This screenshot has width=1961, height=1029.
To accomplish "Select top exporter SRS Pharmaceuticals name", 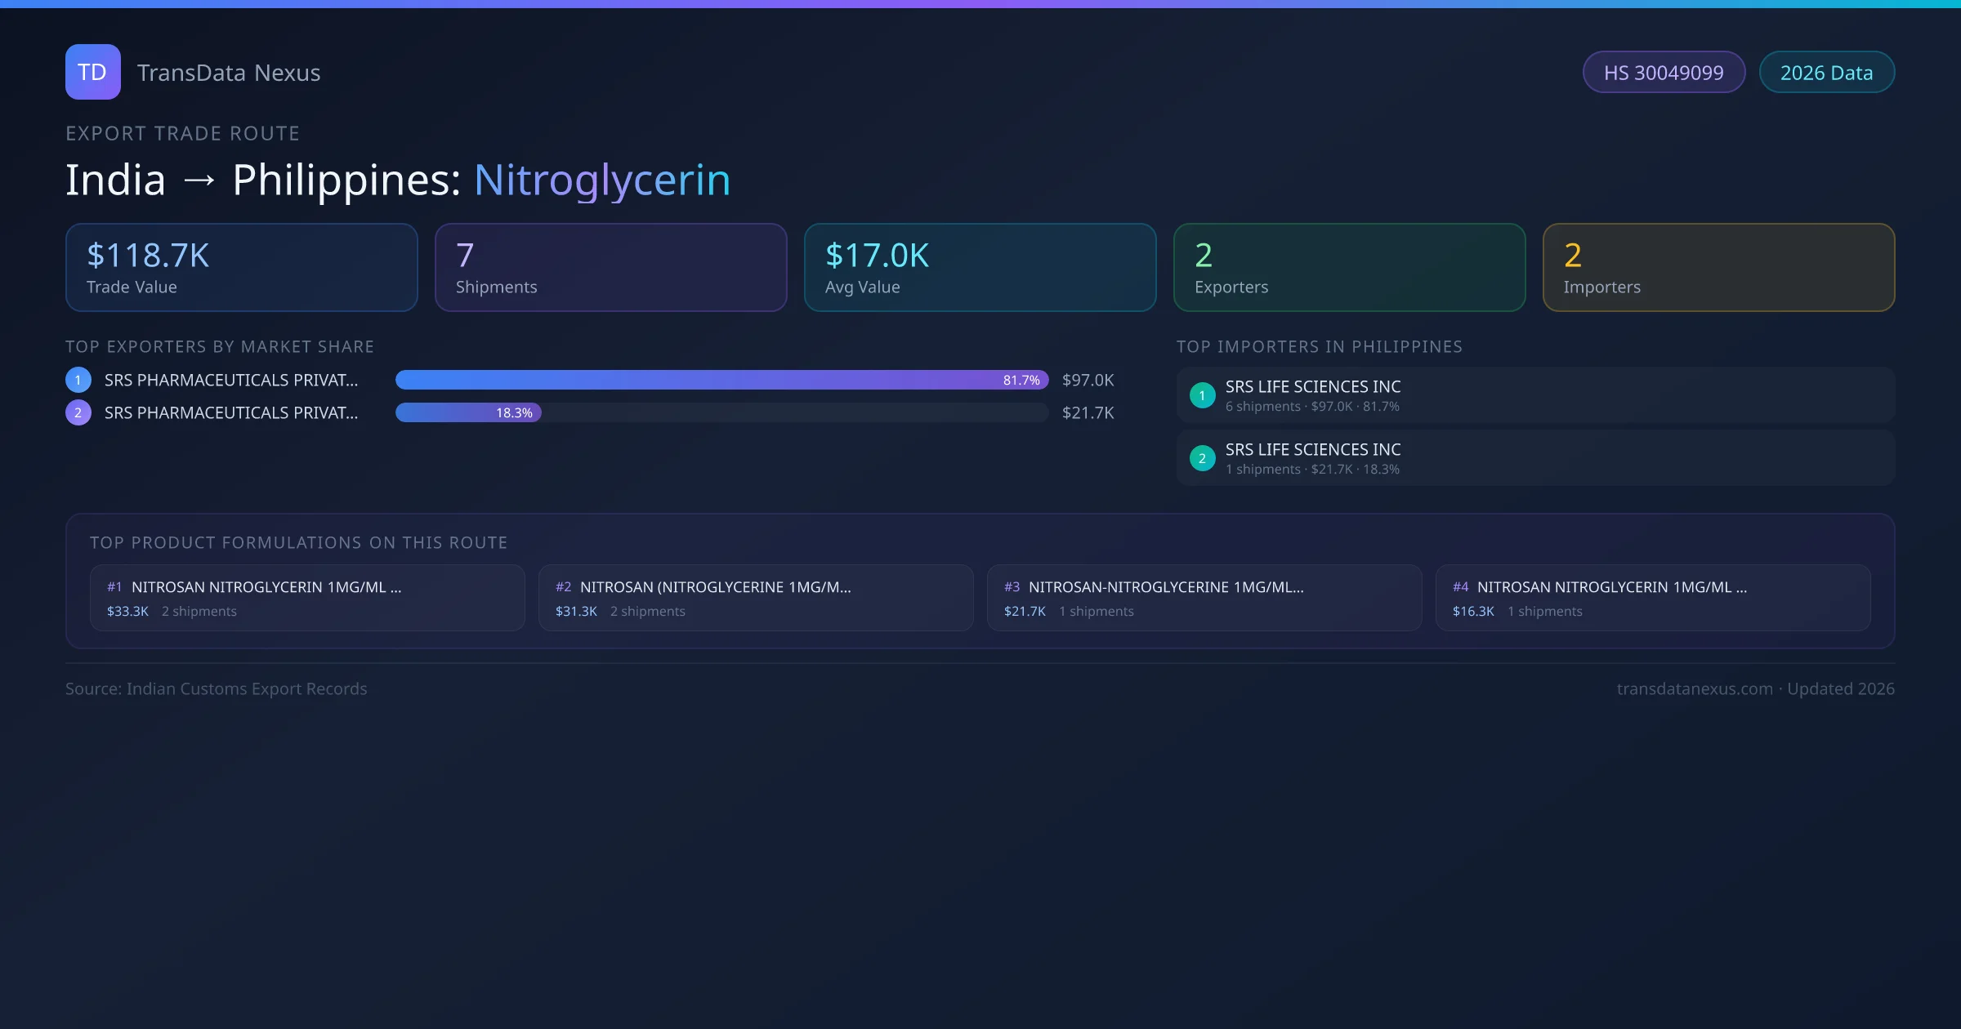I will click(x=231, y=379).
